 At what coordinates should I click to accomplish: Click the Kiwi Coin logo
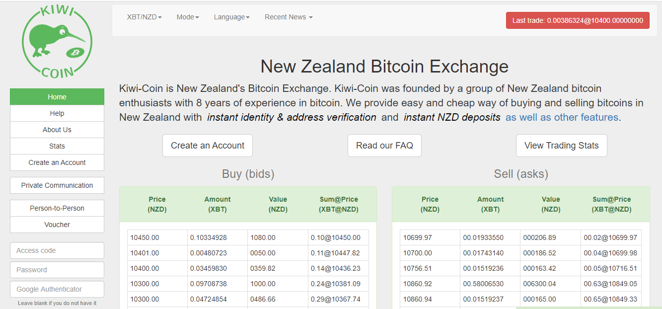[x=57, y=42]
